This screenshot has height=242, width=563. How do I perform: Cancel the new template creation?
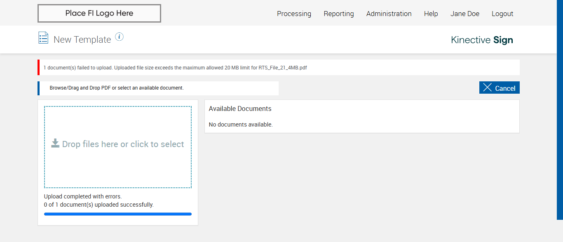(x=499, y=88)
